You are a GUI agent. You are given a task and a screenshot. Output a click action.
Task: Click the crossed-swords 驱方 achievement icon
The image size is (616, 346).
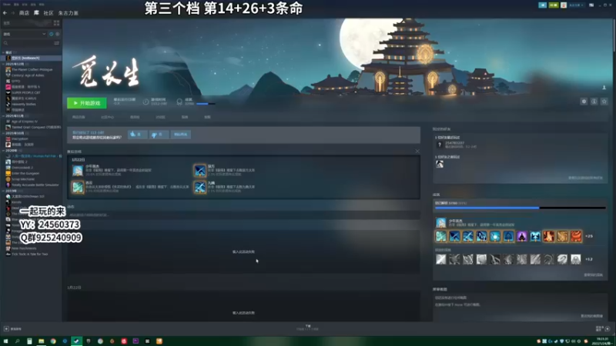(200, 170)
